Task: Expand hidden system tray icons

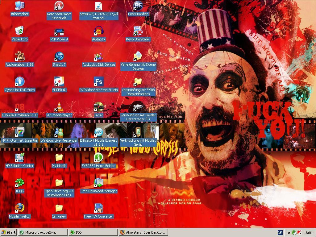Action: point(289,233)
